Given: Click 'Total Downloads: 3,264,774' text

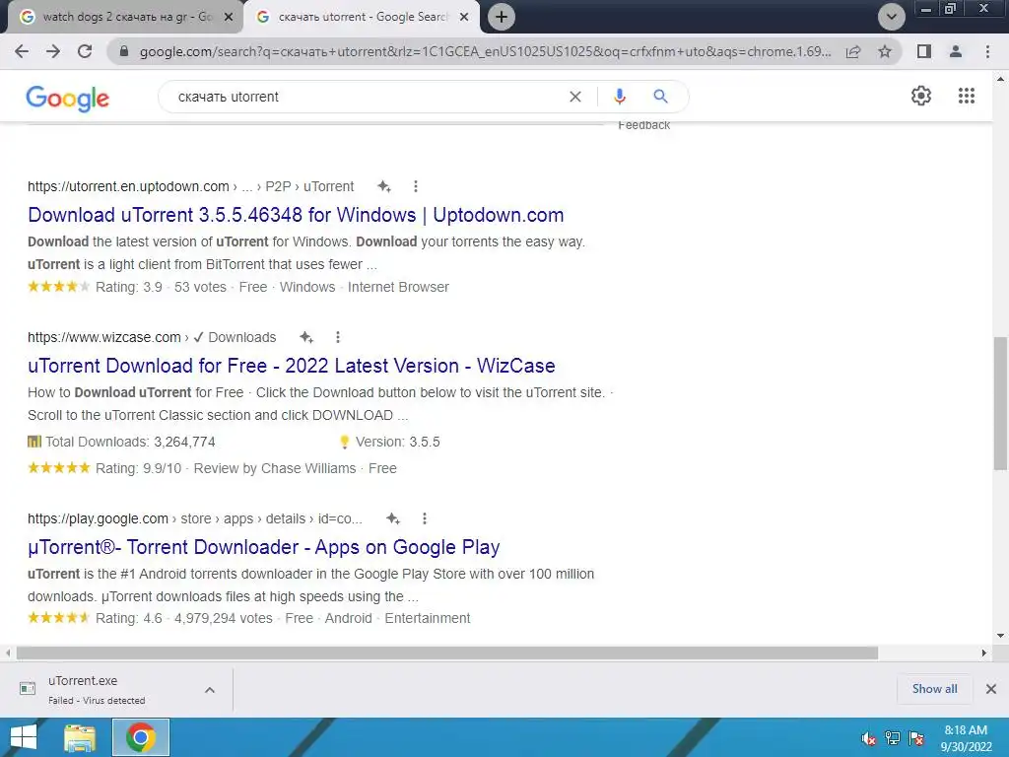Looking at the screenshot, I should click(x=130, y=443).
